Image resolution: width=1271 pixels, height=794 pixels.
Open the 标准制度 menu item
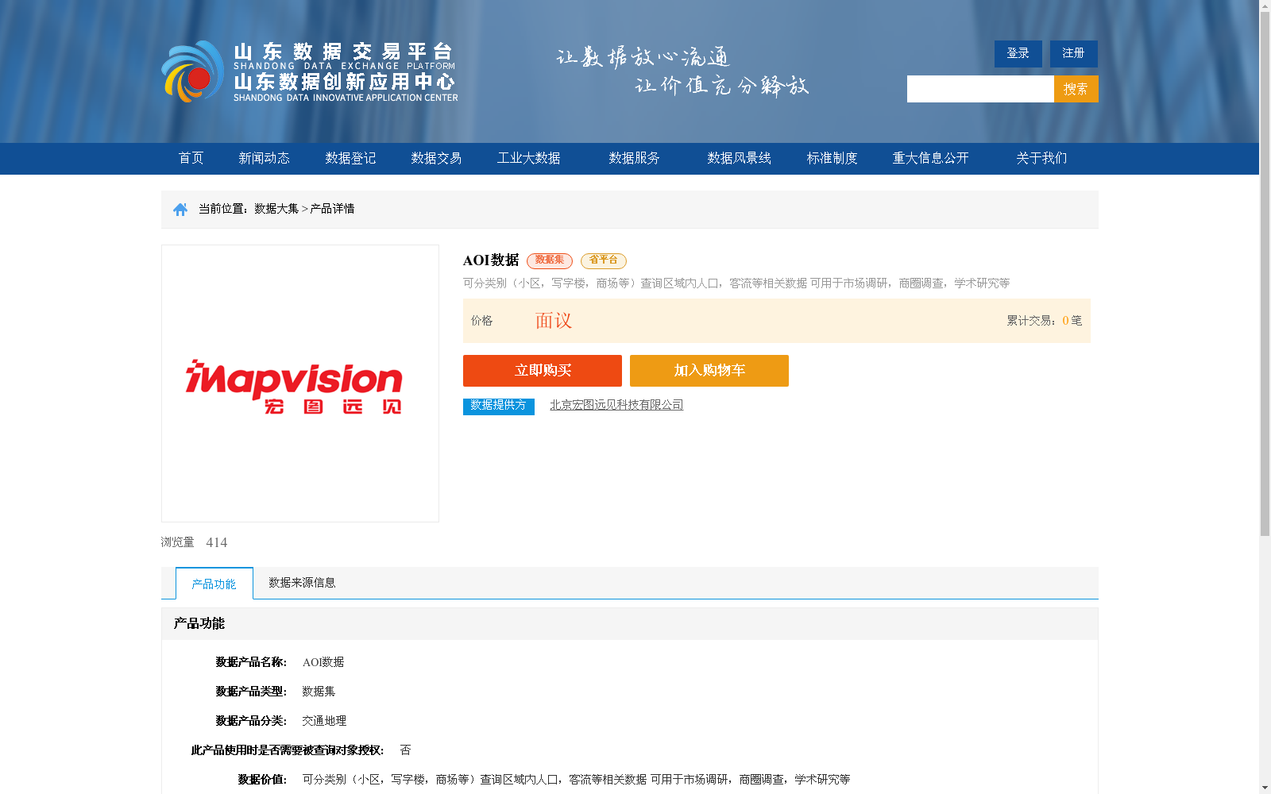pyautogui.click(x=832, y=158)
